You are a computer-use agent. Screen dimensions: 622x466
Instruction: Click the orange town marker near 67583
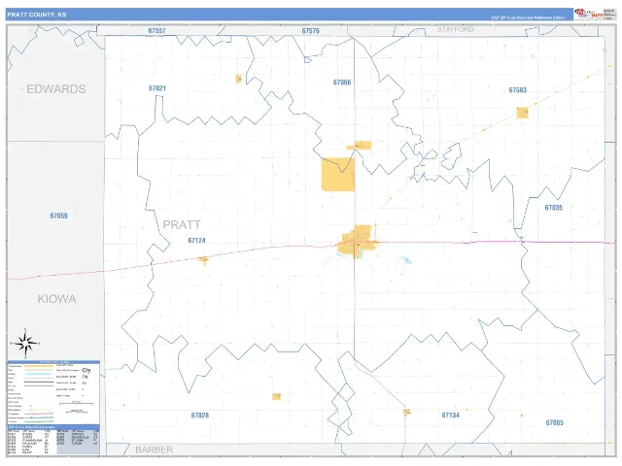523,113
